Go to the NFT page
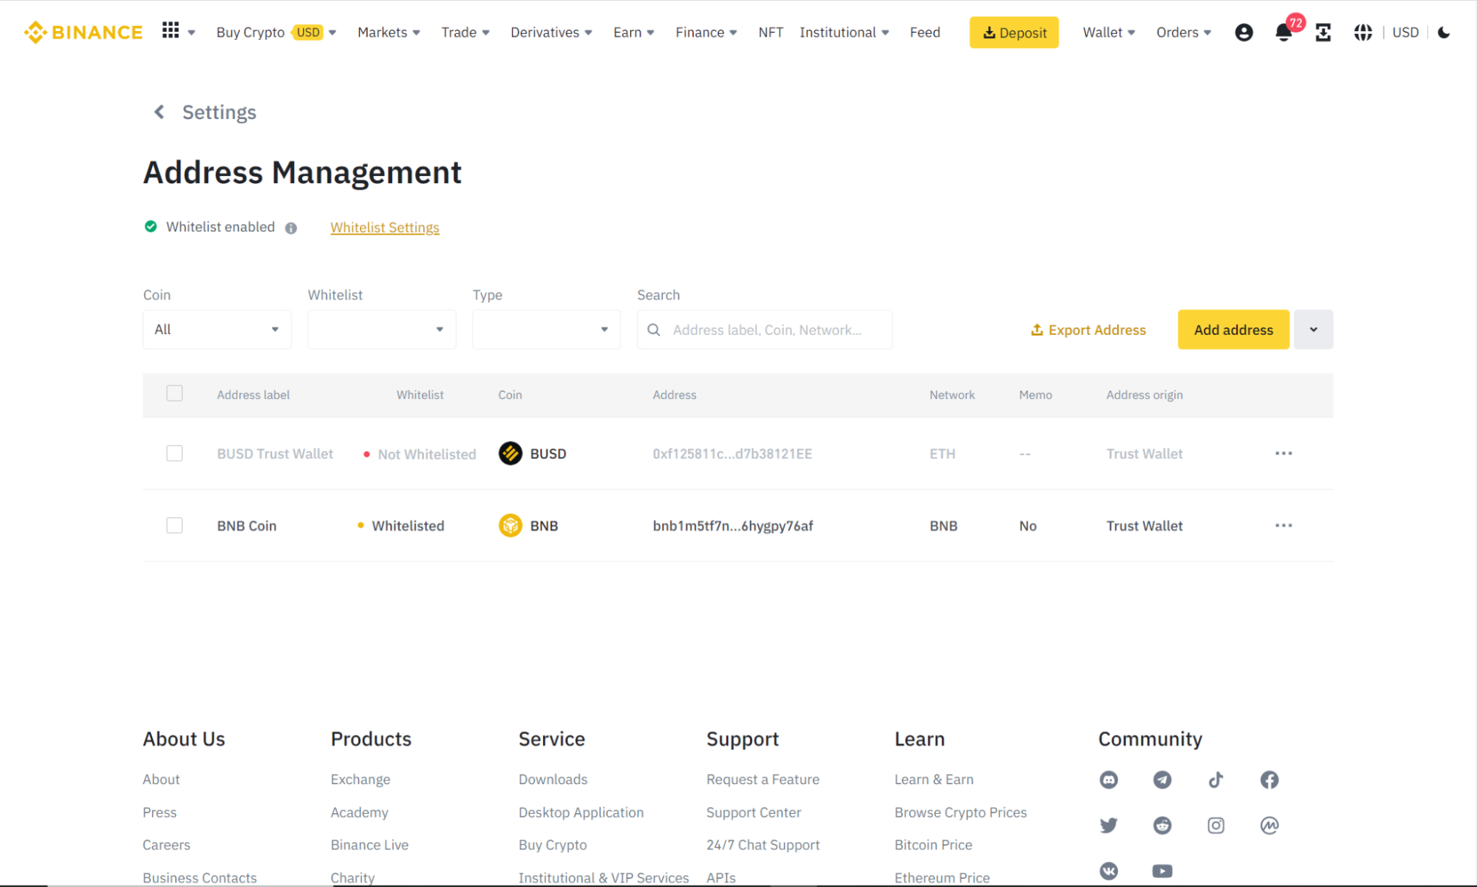 click(x=771, y=33)
